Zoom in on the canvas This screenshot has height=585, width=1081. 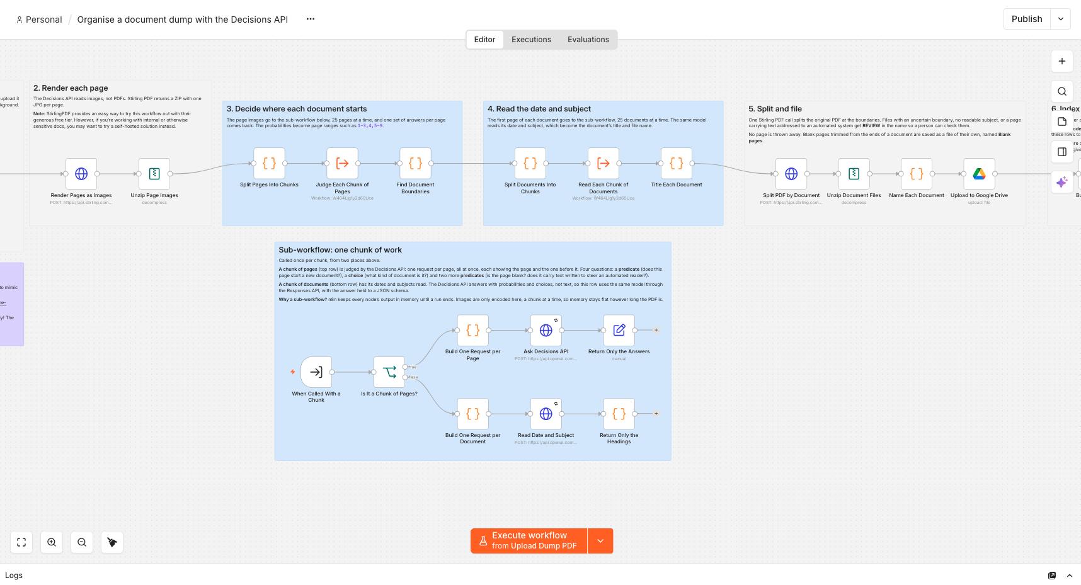point(52,542)
